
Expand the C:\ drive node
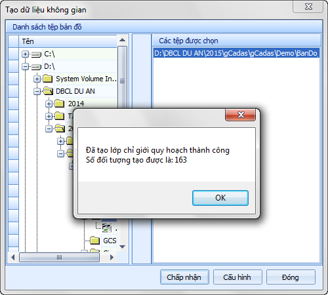click(x=26, y=54)
